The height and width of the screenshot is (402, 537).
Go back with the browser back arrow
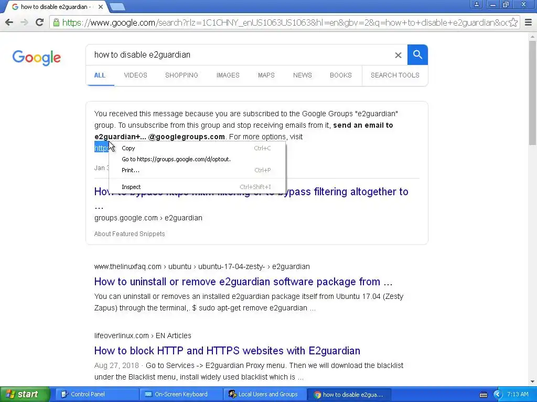9,23
